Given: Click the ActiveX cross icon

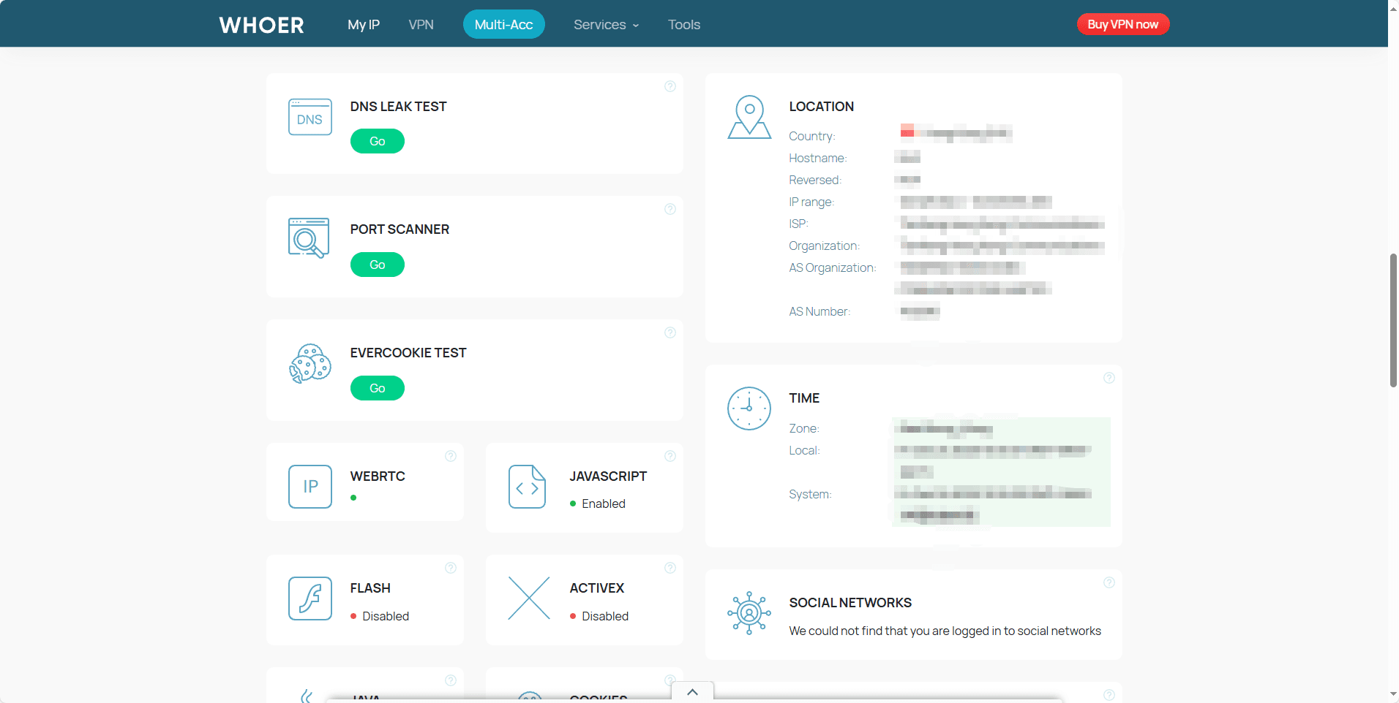Looking at the screenshot, I should click(x=529, y=598).
